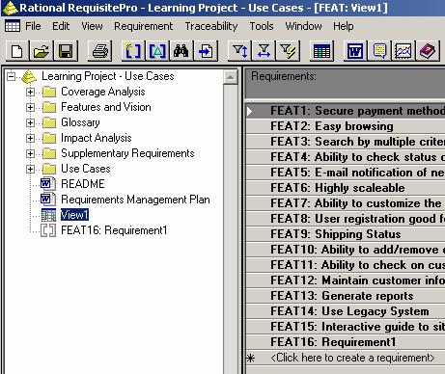The width and height of the screenshot is (445, 374).
Task: Select row FEAT4: Ability to check status
Action: 346,157
